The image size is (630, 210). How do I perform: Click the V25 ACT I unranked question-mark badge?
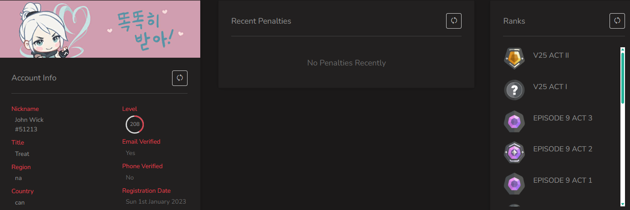click(514, 90)
